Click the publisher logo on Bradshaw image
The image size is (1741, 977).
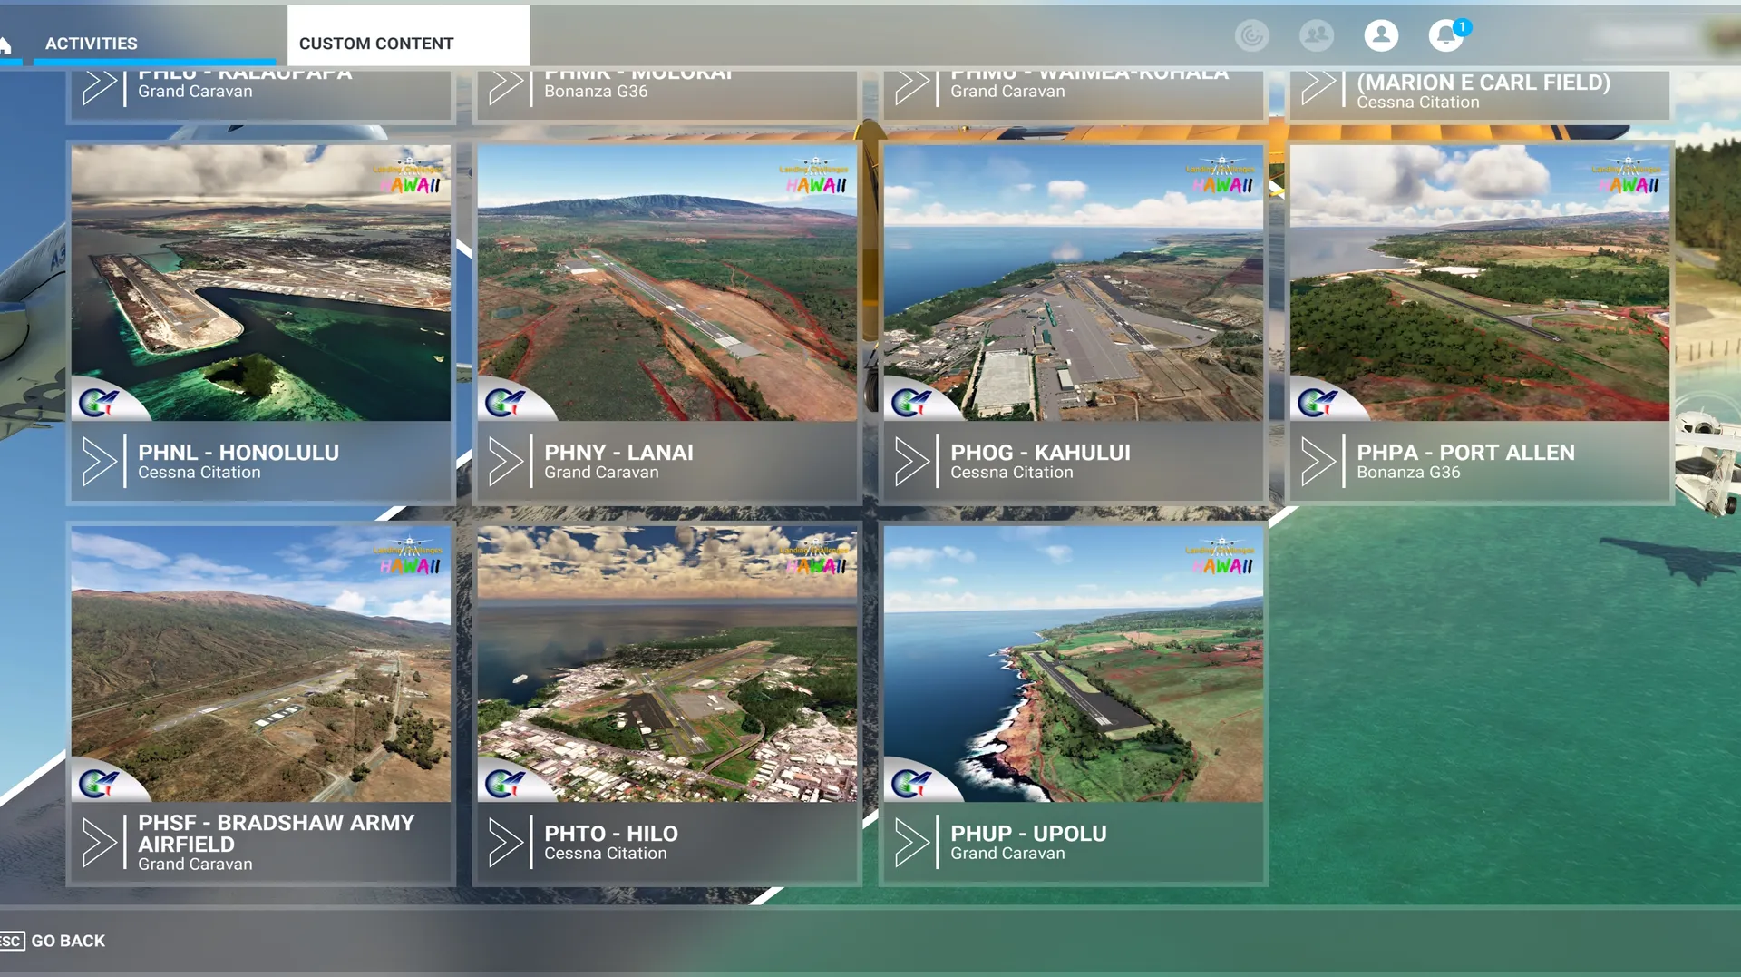(x=98, y=782)
